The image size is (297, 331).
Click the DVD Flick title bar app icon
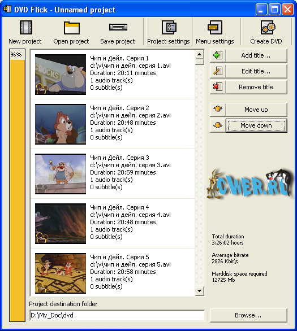(x=7, y=9)
